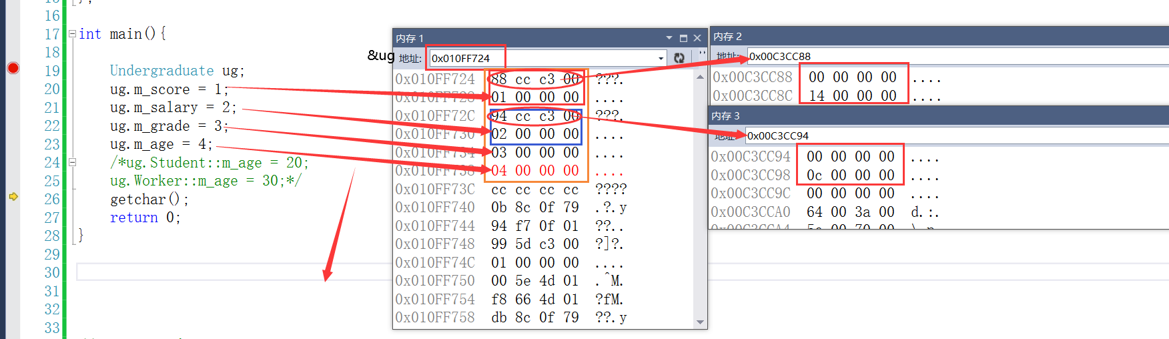Select the Memory 2 title tab
This screenshot has width=1169, height=339.
tap(727, 36)
